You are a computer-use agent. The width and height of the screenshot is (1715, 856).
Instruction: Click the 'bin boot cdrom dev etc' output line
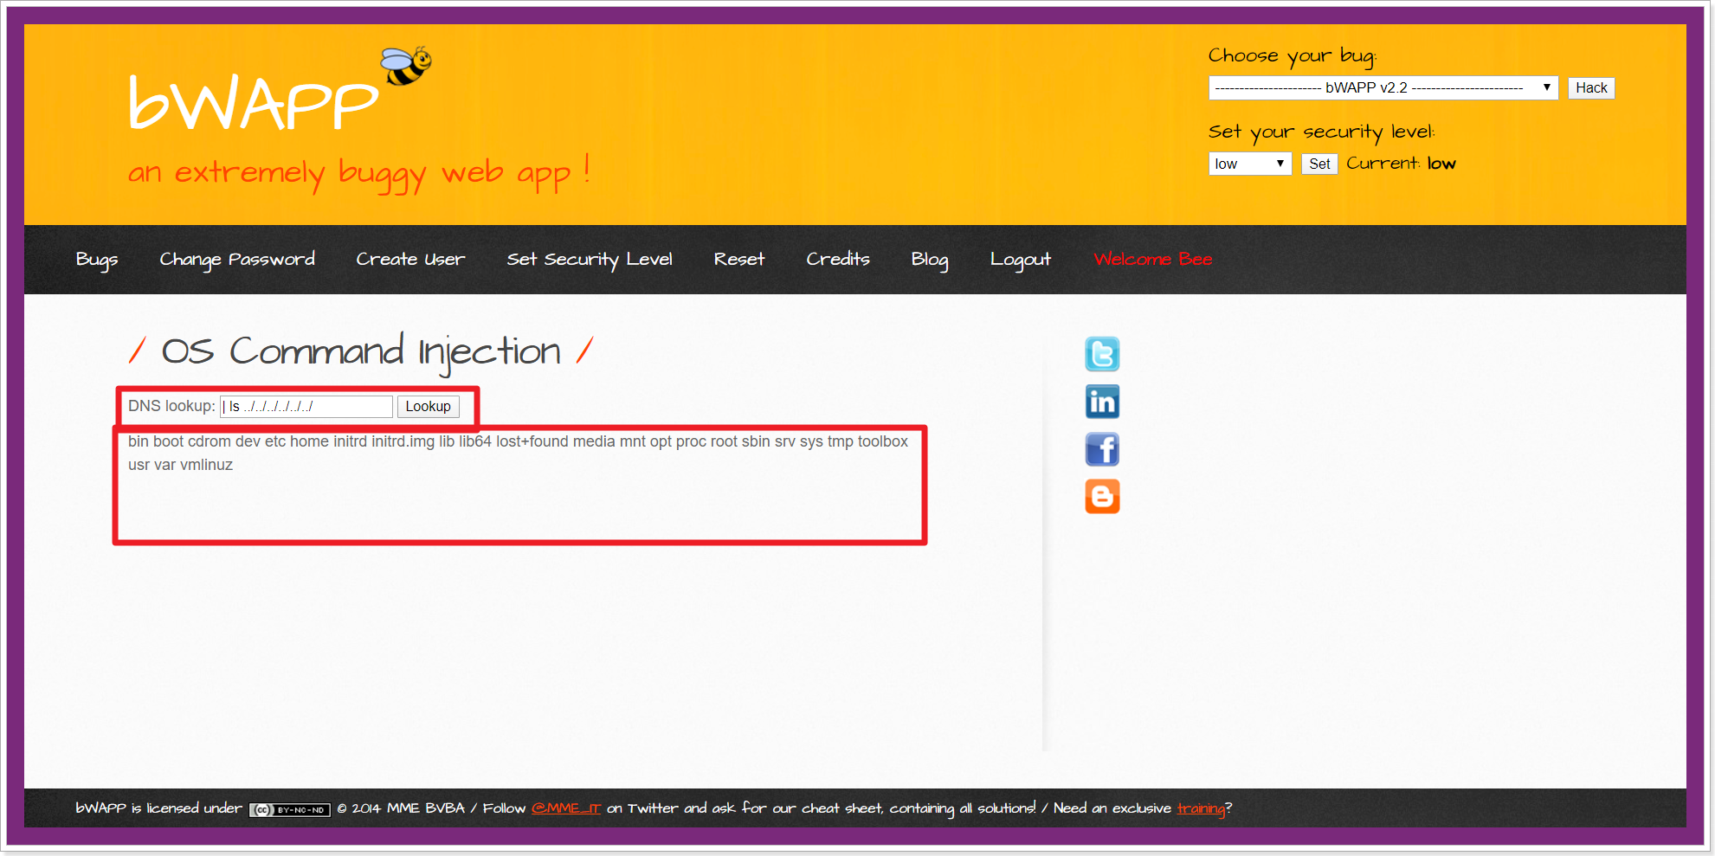pyautogui.click(x=518, y=441)
